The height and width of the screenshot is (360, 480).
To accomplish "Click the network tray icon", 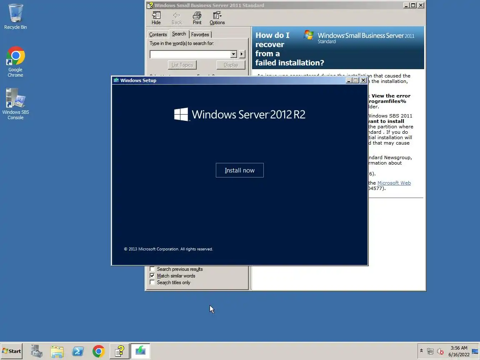I will click(430, 351).
